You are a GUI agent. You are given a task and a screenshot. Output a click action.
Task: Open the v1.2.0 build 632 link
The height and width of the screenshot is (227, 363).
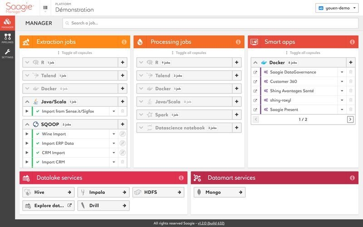[211, 223]
